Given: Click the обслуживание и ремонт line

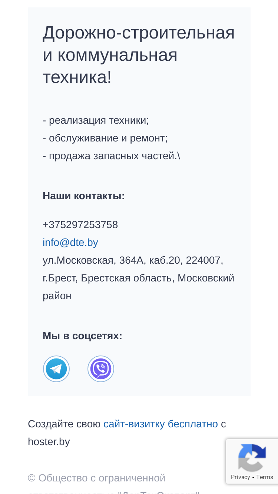Looking at the screenshot, I should 105,138.
